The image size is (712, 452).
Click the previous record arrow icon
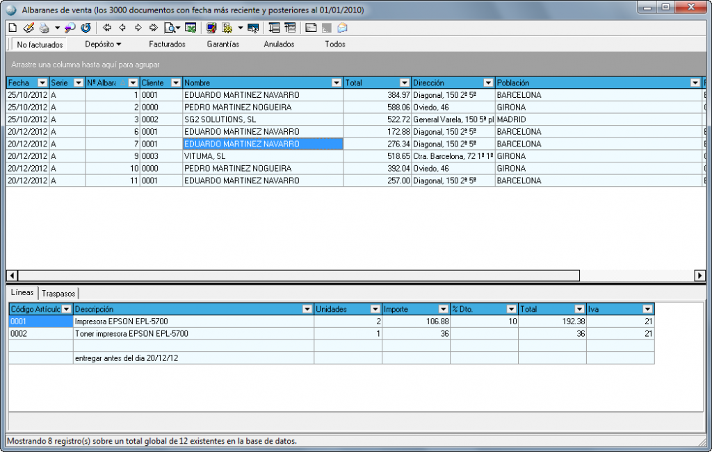(122, 28)
